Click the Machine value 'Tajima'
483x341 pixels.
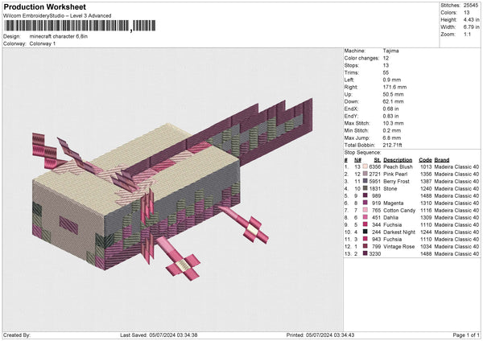(x=390, y=51)
